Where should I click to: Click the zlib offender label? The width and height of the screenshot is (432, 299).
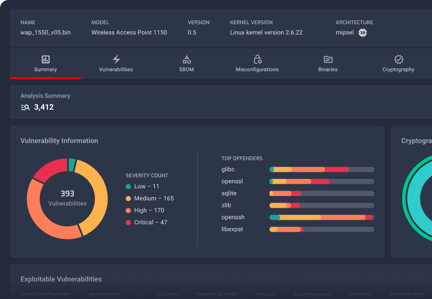coord(226,205)
